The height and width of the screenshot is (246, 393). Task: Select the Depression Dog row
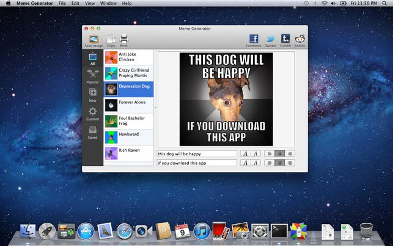tap(128, 89)
